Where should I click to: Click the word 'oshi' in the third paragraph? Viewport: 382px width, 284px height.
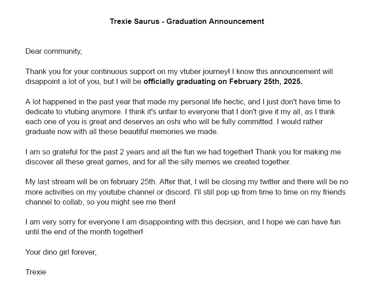click(174, 121)
